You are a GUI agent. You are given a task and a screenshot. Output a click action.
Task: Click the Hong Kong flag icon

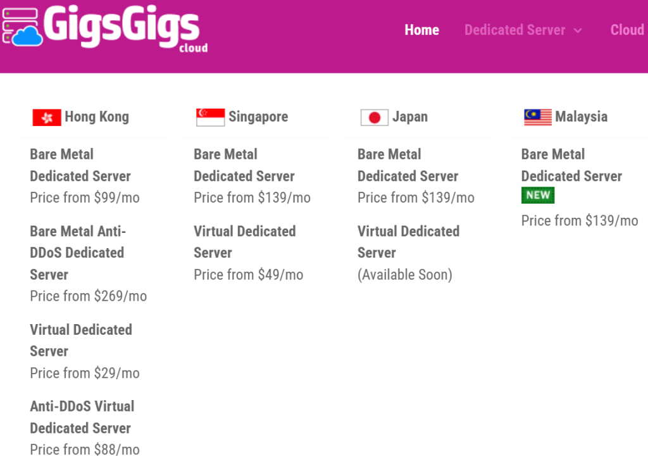pyautogui.click(x=47, y=117)
